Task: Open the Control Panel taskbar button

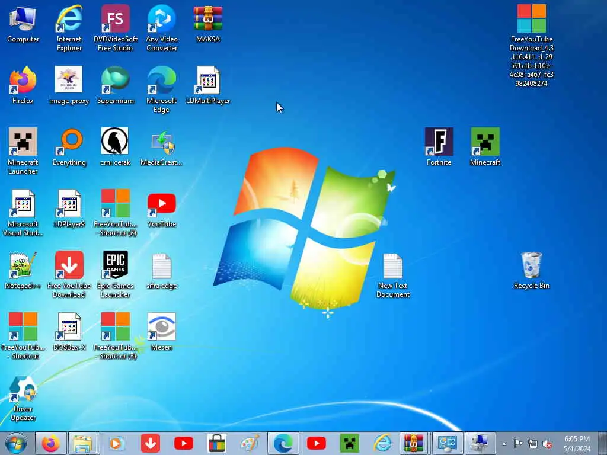Action: pos(447,443)
